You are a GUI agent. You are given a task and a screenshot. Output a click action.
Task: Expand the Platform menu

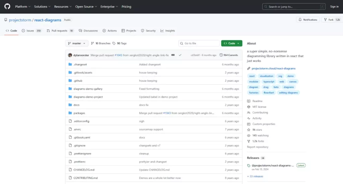click(23, 7)
